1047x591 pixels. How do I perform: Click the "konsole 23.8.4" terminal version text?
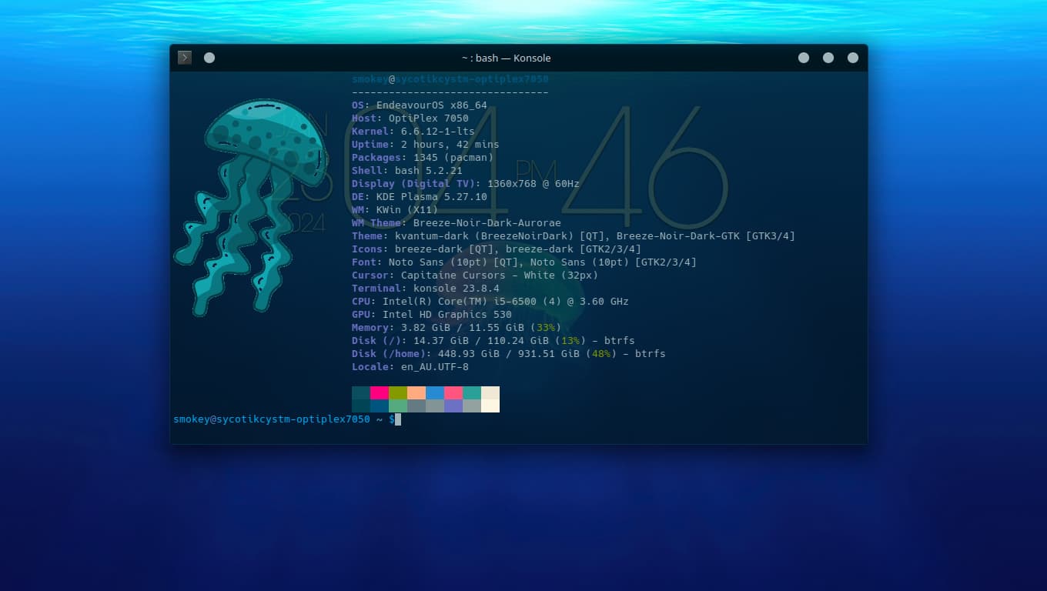coord(447,289)
